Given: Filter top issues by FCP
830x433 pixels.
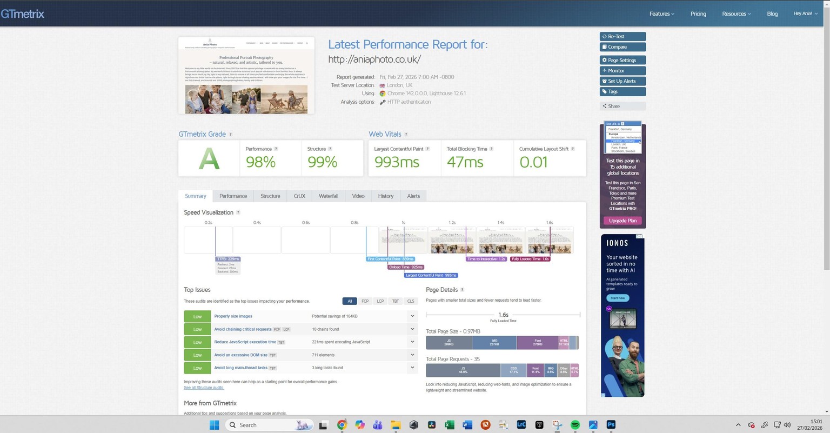Looking at the screenshot, I should click(x=365, y=301).
